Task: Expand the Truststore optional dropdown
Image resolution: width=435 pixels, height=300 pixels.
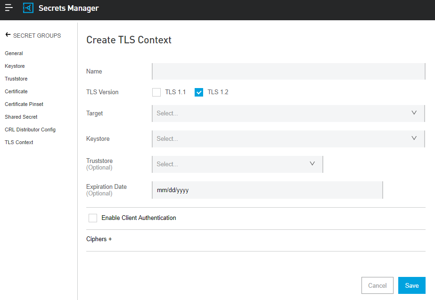Action: tap(237, 164)
